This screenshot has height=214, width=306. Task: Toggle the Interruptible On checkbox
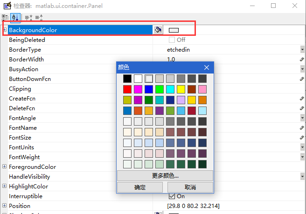pyautogui.click(x=172, y=196)
